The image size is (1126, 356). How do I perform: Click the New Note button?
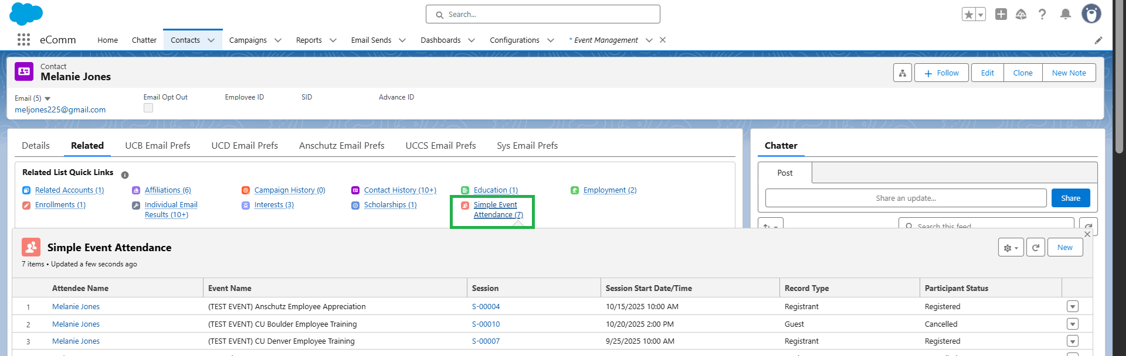1069,73
